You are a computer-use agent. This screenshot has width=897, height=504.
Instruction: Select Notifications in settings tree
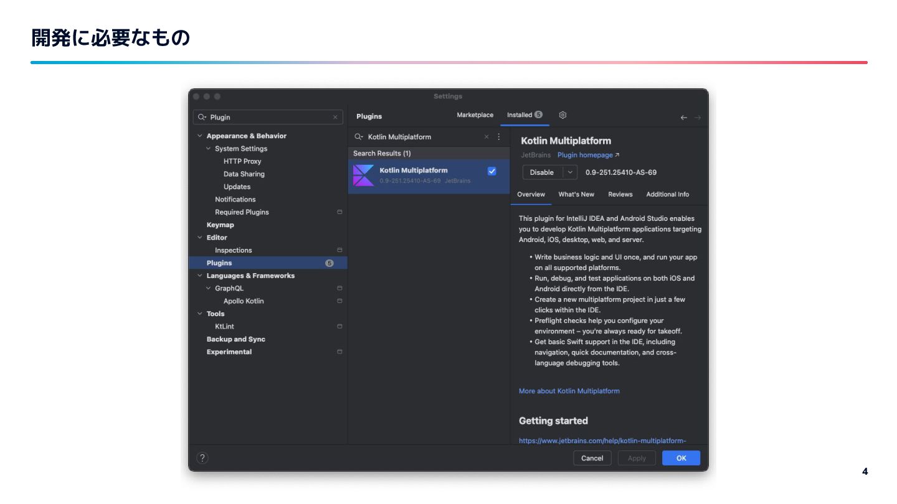(235, 199)
